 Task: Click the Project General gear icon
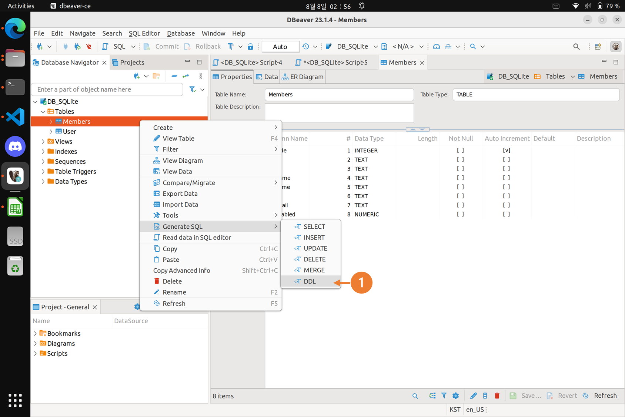tap(137, 307)
